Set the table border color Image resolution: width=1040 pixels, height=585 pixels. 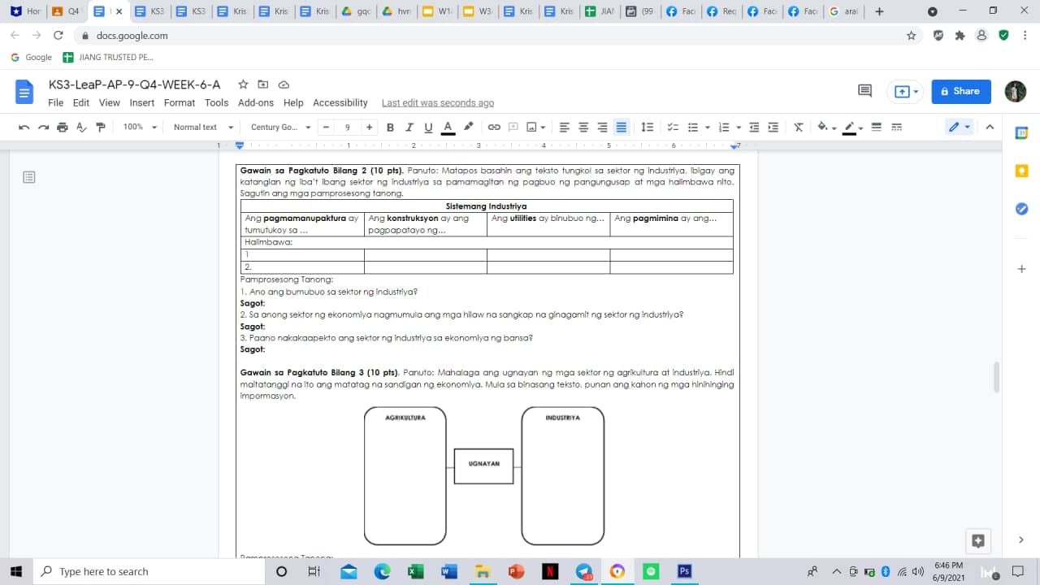850,128
